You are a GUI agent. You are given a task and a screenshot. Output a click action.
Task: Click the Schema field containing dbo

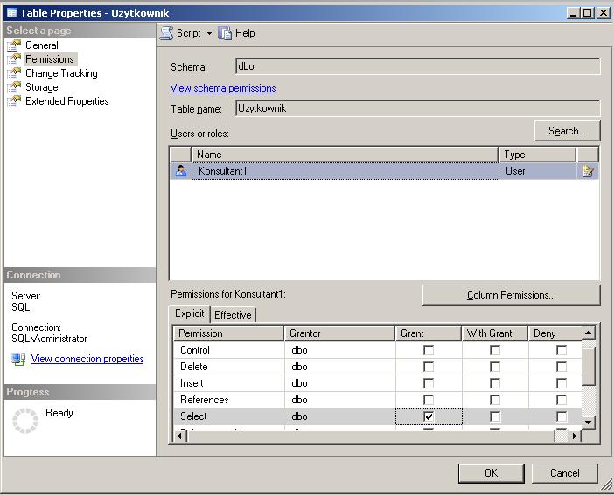coord(418,66)
